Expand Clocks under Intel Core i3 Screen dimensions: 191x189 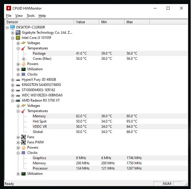[x=18, y=75]
